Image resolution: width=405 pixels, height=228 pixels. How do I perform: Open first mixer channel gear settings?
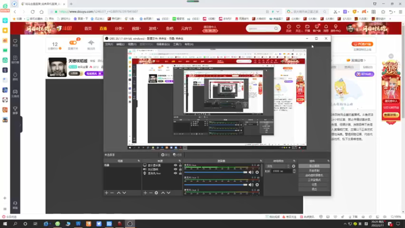coord(257,172)
